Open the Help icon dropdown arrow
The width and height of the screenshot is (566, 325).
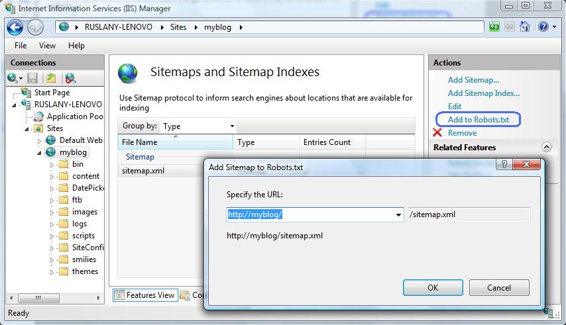(555, 27)
